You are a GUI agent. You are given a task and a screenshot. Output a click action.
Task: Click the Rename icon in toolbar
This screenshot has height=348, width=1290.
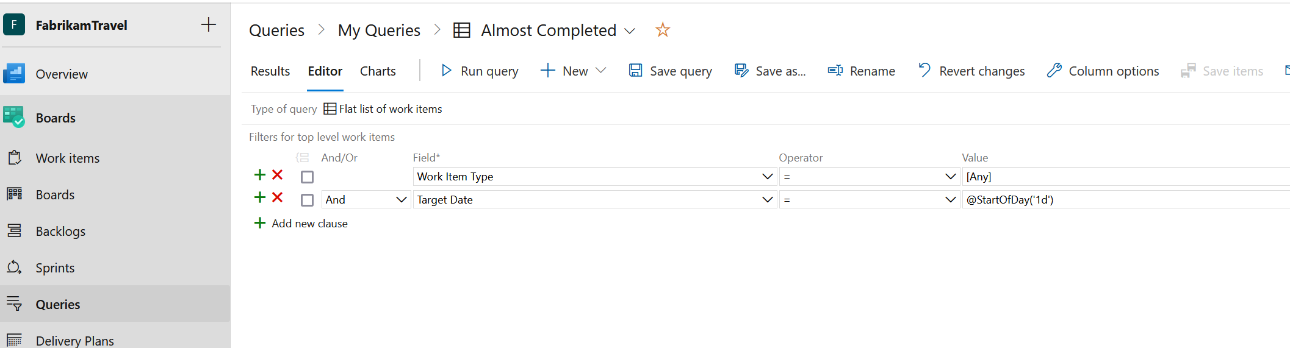[x=835, y=71]
